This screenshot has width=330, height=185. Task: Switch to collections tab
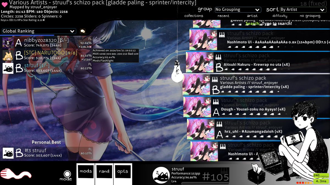[194, 16]
